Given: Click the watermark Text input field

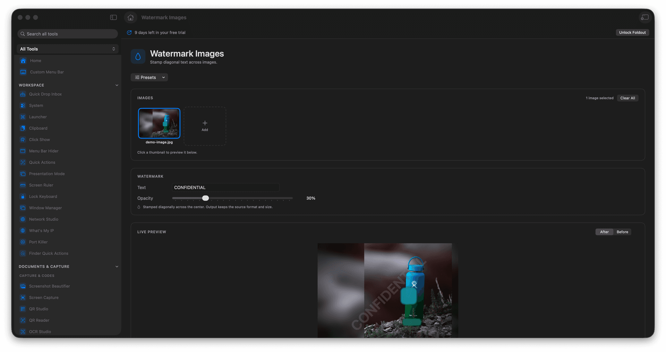Looking at the screenshot, I should [225, 187].
